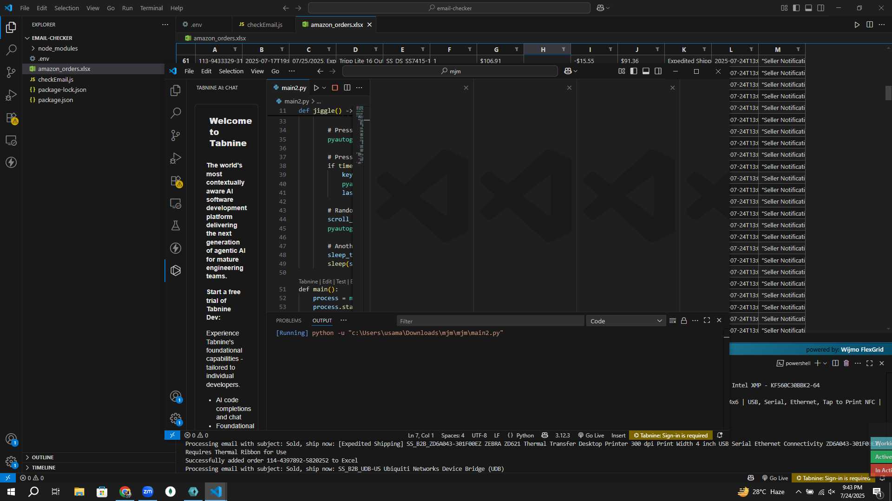Toggle primary sidebar in mjm title bar
The height and width of the screenshot is (501, 892).
(x=634, y=71)
